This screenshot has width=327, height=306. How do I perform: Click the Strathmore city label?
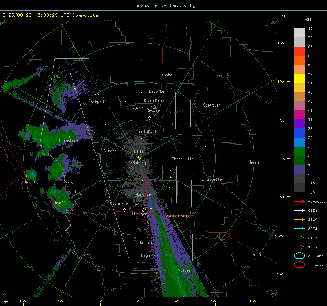[177, 215]
